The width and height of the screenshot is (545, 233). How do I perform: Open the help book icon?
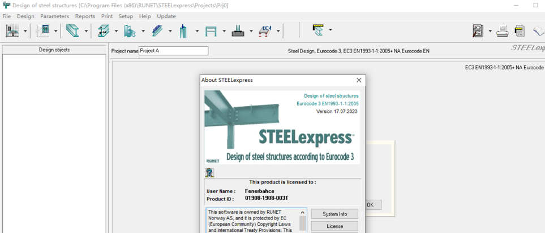(539, 31)
